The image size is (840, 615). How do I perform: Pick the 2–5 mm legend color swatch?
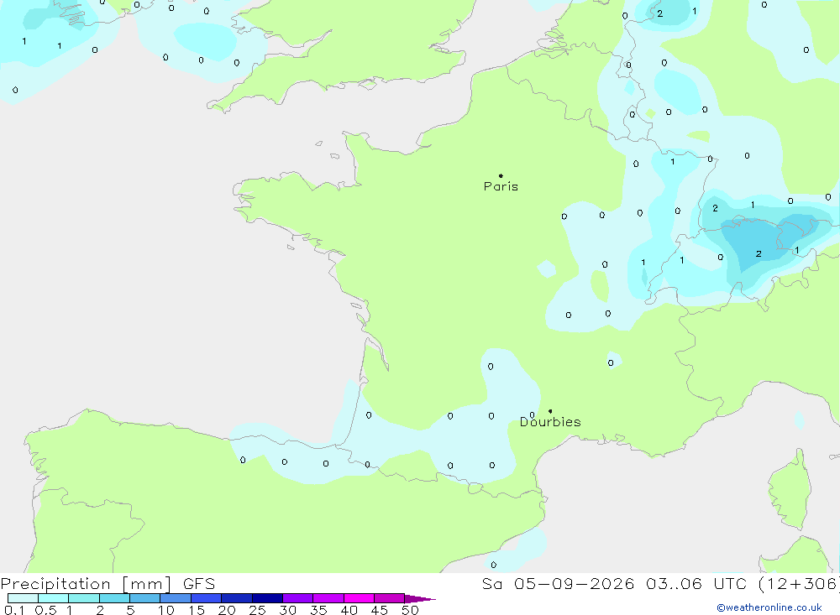(114, 598)
